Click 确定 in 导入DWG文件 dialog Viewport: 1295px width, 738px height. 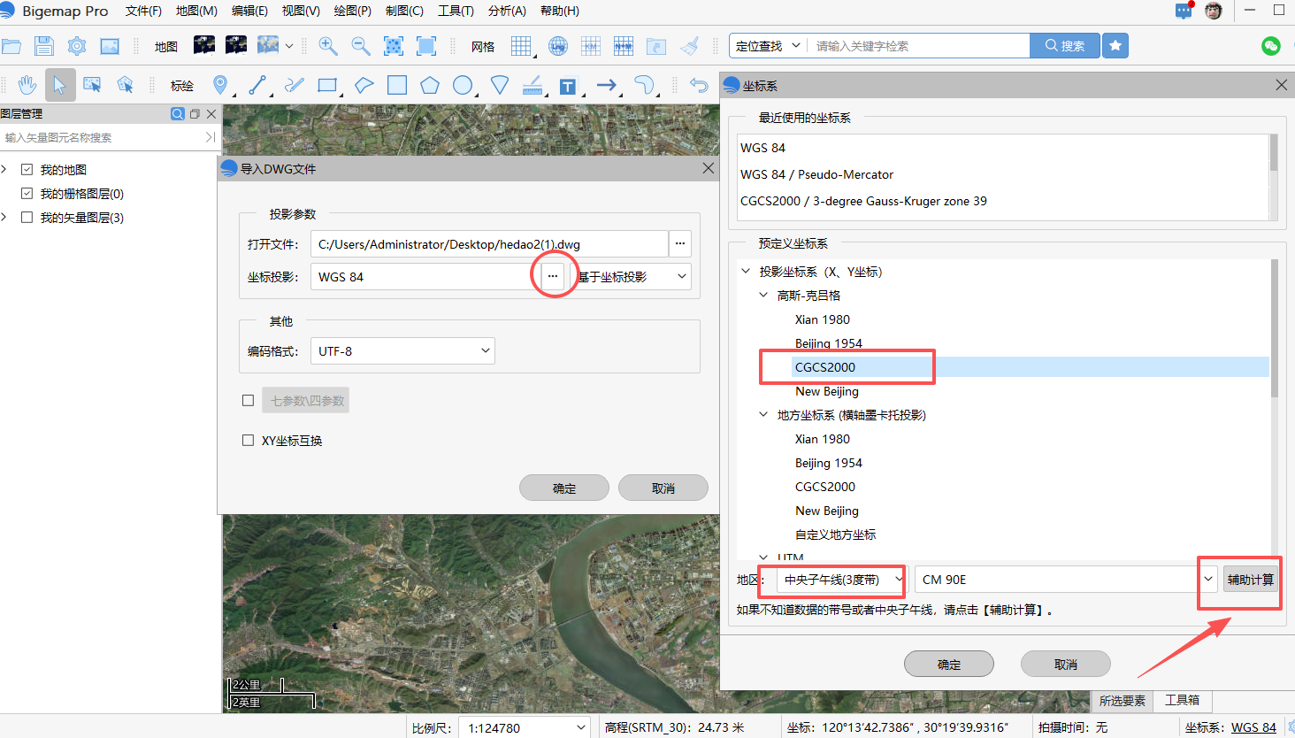564,488
